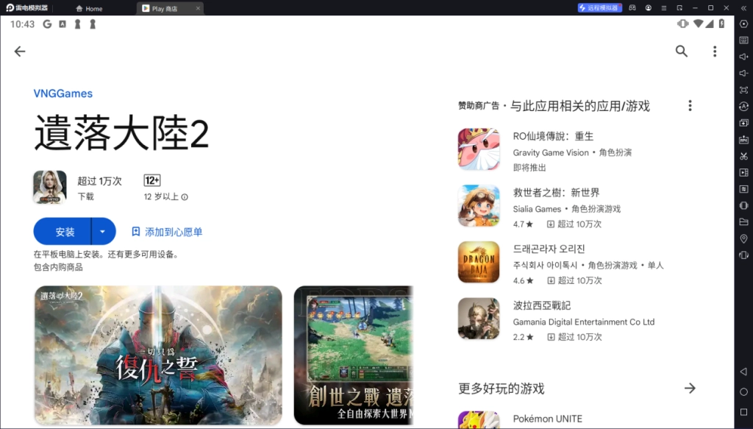Close the Play 商店 tab

click(198, 8)
